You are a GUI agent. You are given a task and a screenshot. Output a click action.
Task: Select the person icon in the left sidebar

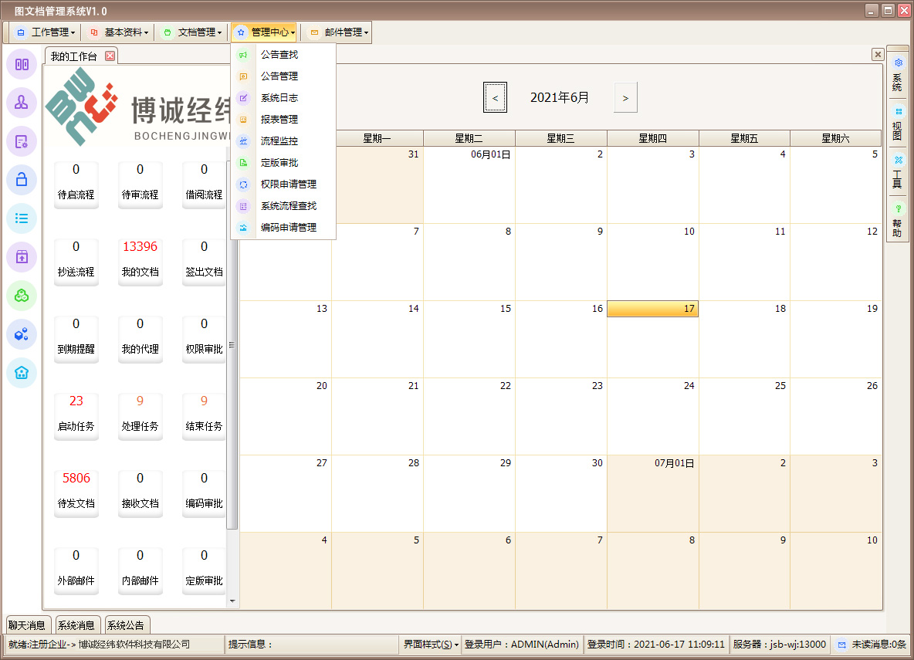[22, 103]
